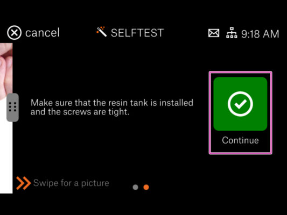
Task: Open the envelope notifications icon
Action: click(214, 33)
